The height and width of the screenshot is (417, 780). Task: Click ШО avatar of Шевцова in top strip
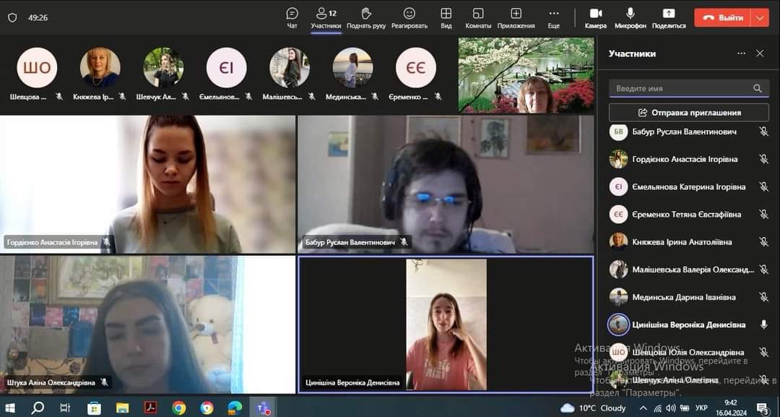click(37, 68)
